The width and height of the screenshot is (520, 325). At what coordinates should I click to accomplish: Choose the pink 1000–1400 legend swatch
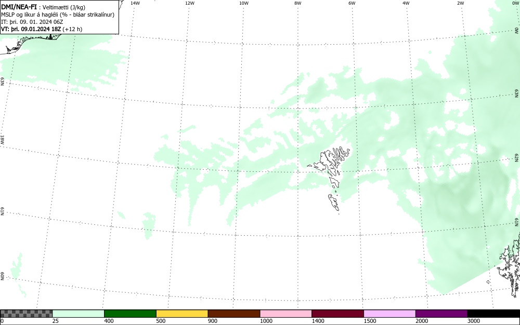tap(286, 314)
